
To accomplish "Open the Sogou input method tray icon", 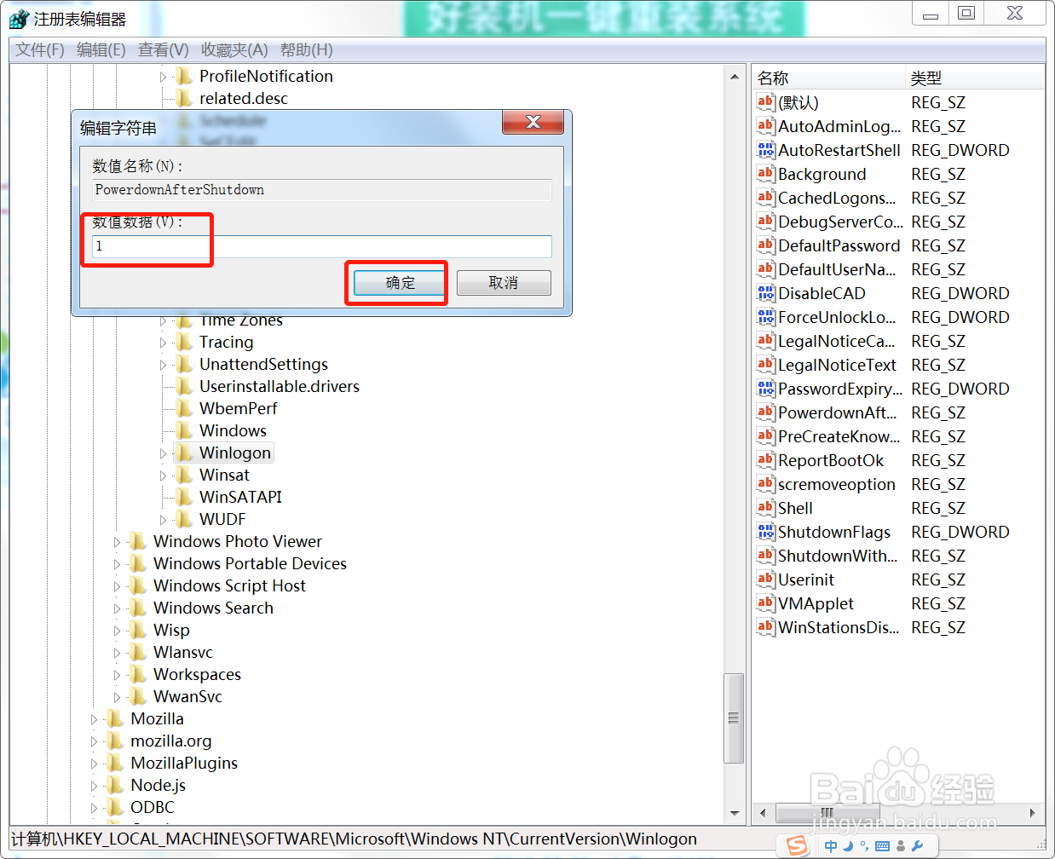I will click(x=798, y=846).
